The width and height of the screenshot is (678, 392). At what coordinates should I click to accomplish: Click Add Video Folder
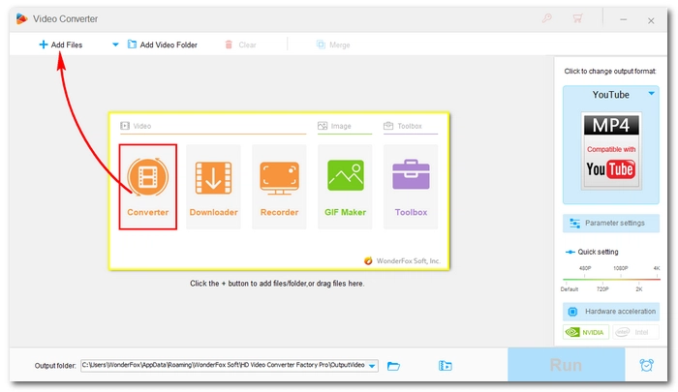pos(163,45)
